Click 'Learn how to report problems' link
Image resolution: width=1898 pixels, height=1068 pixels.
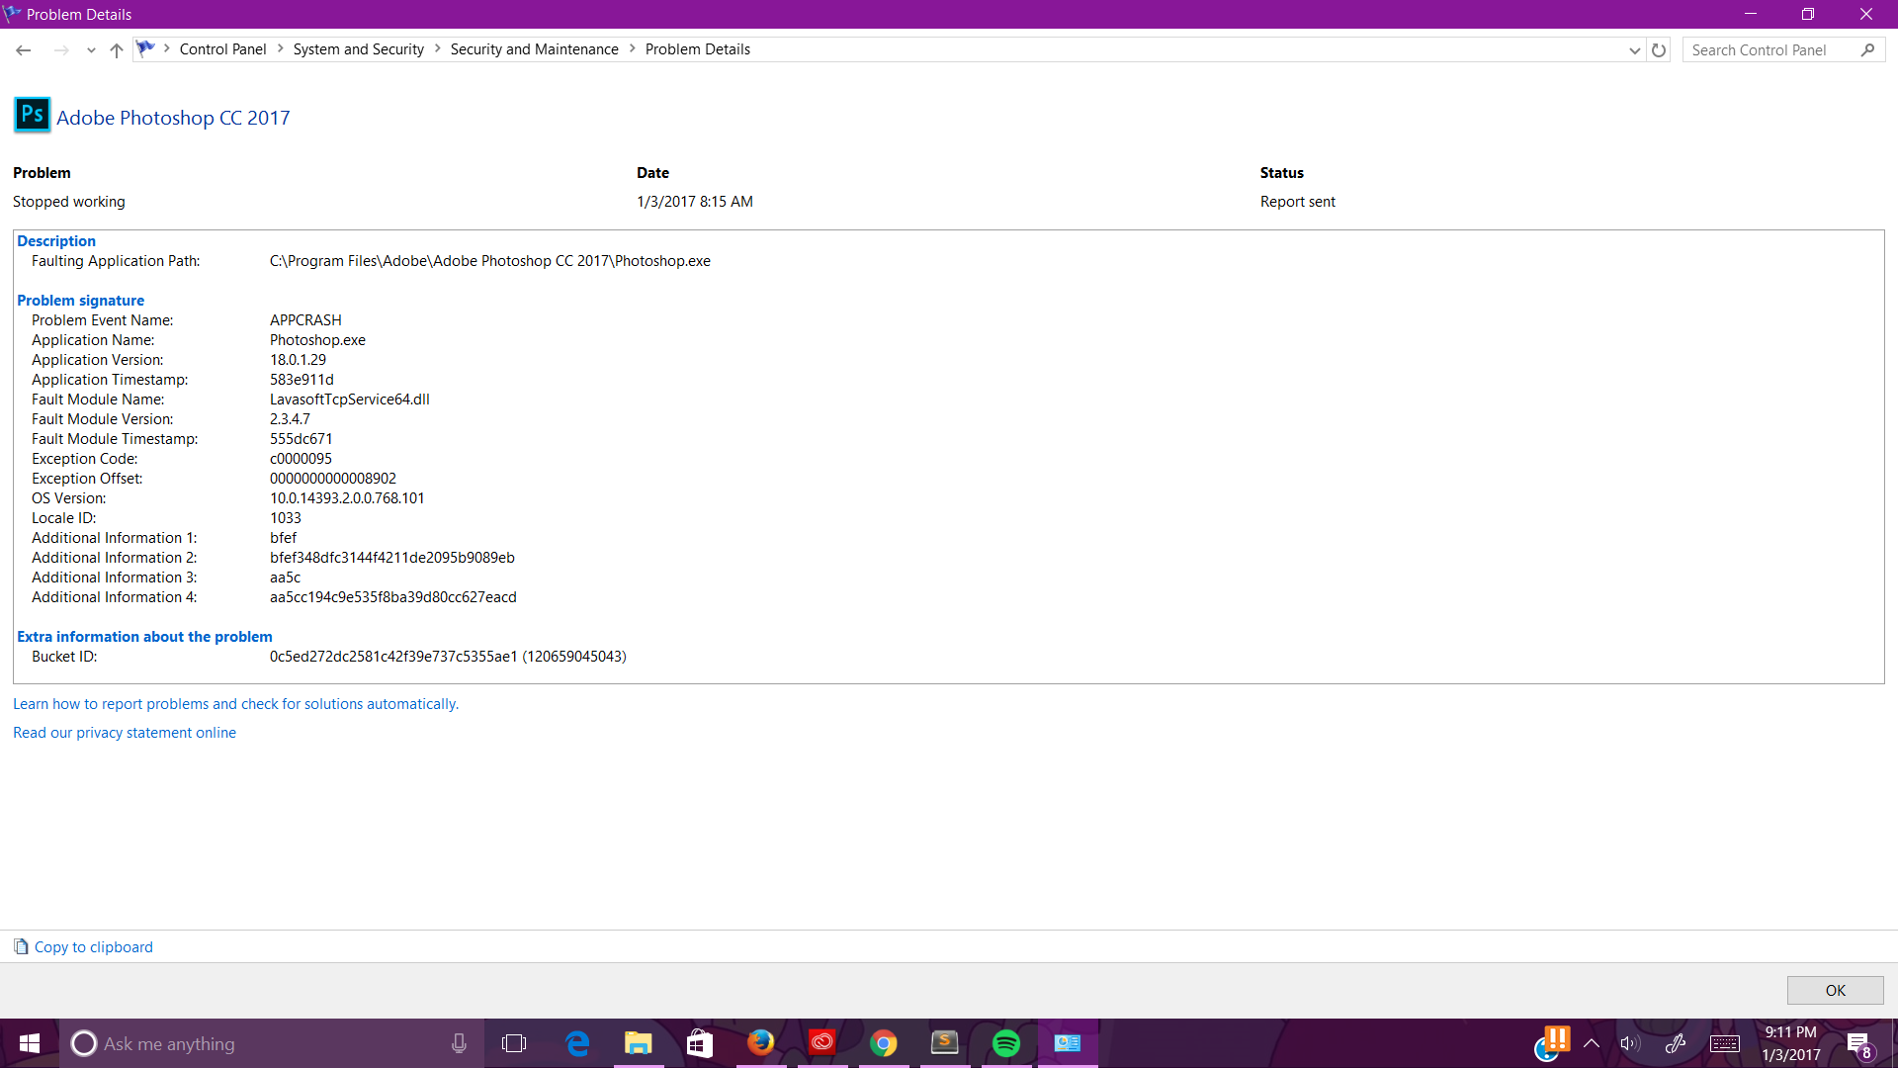[x=234, y=703]
